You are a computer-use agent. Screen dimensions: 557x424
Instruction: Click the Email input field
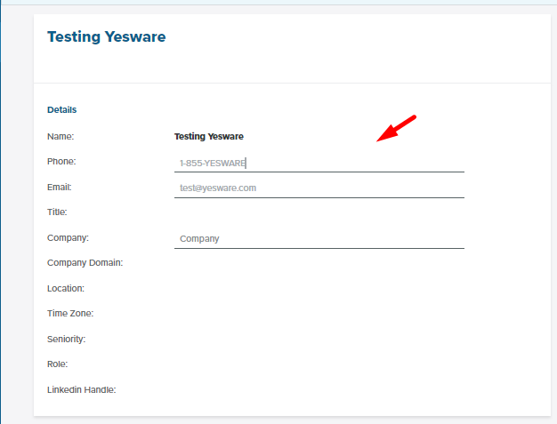click(x=319, y=188)
